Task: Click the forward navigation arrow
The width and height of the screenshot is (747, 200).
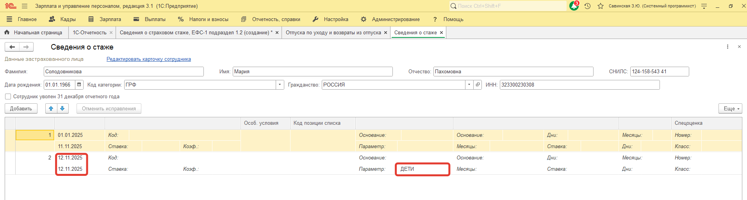Action: pyautogui.click(x=26, y=47)
